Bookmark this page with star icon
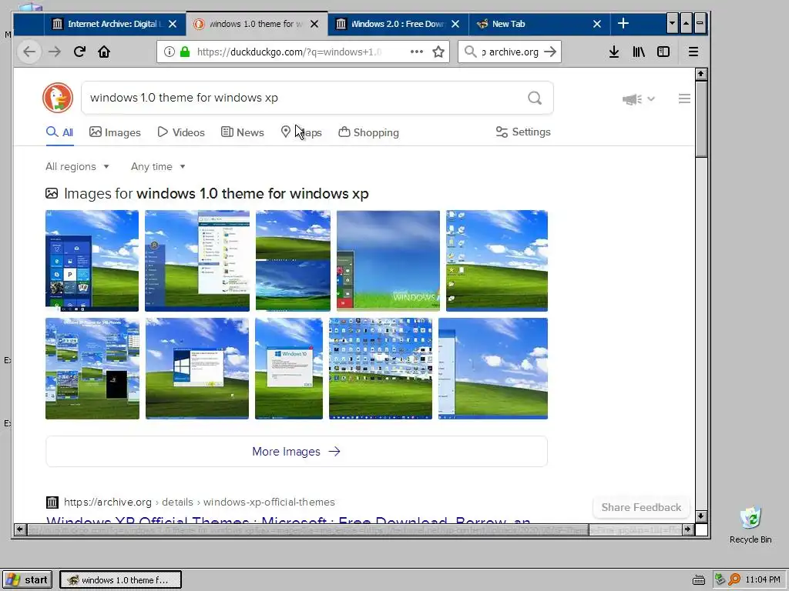The height and width of the screenshot is (591, 789). coord(438,52)
